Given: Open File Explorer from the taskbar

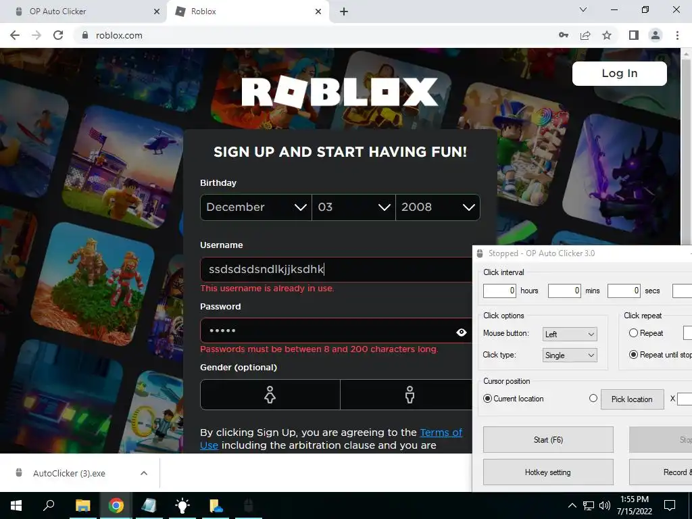Looking at the screenshot, I should pyautogui.click(x=82, y=505).
